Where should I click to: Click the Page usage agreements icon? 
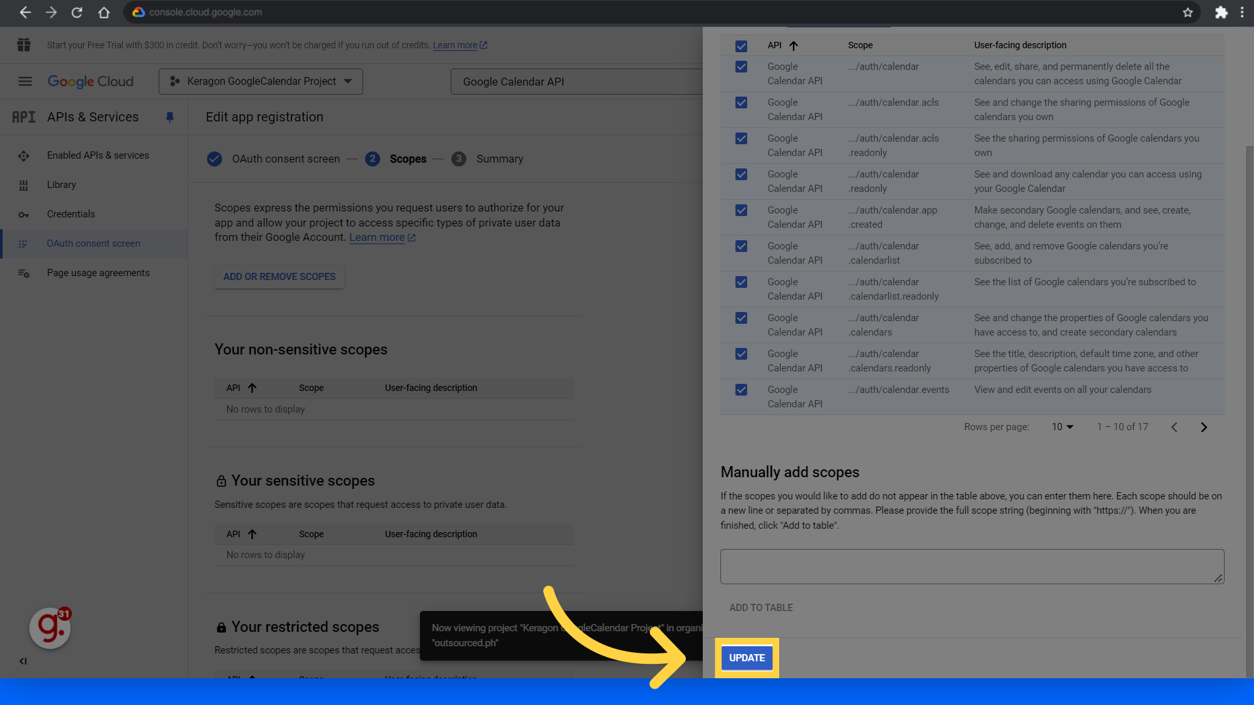(x=24, y=274)
